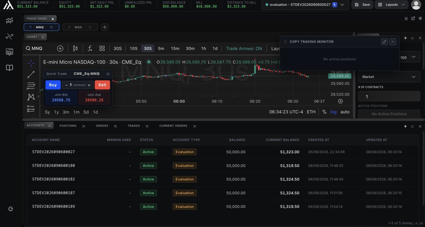Select the Fibonacci lines drawing tool
Image resolution: width=425 pixels, height=227 pixels.
coord(31,86)
